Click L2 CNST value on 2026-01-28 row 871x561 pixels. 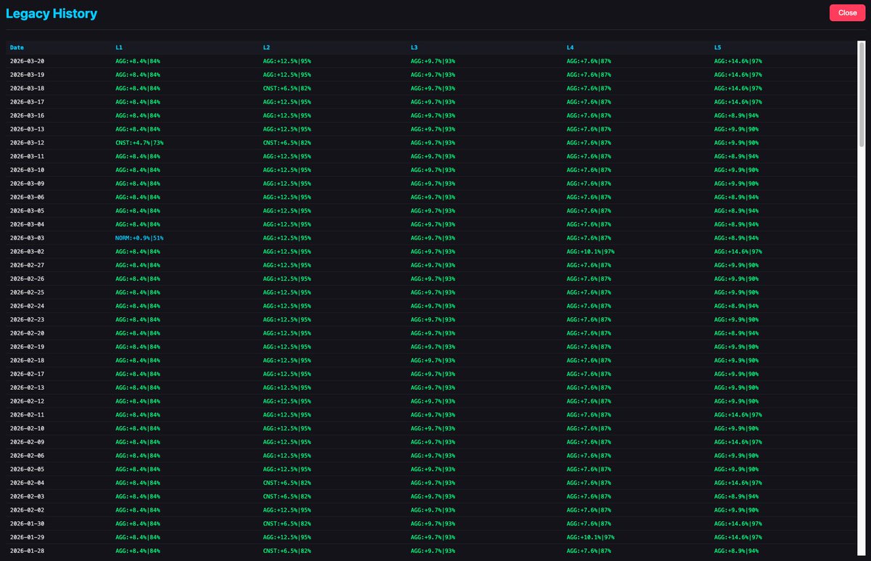[287, 551]
